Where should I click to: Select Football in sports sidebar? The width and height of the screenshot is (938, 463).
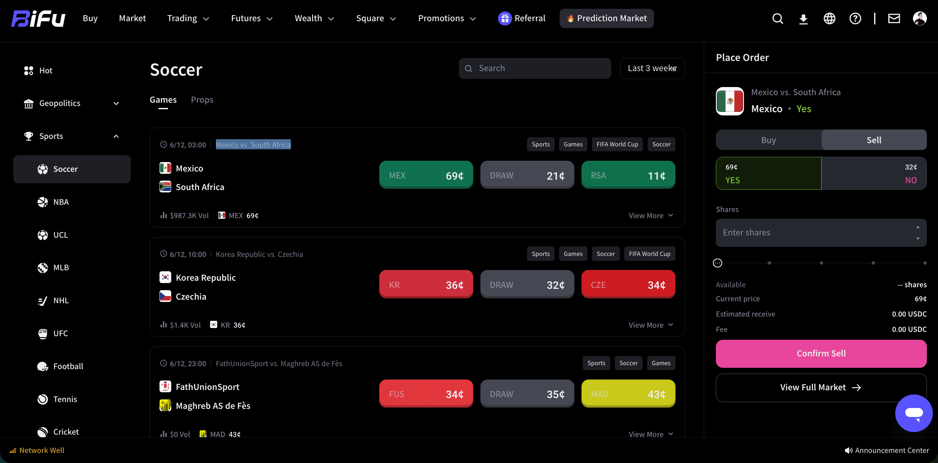pyautogui.click(x=72, y=366)
